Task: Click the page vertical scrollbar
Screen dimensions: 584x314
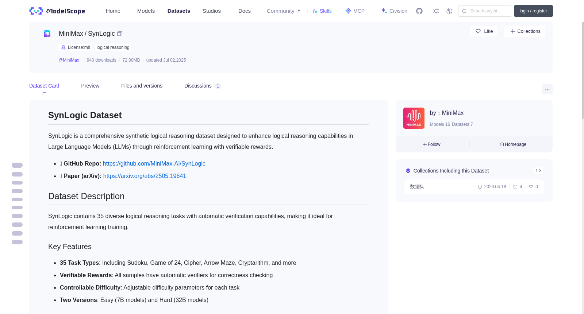Action: coord(583,70)
